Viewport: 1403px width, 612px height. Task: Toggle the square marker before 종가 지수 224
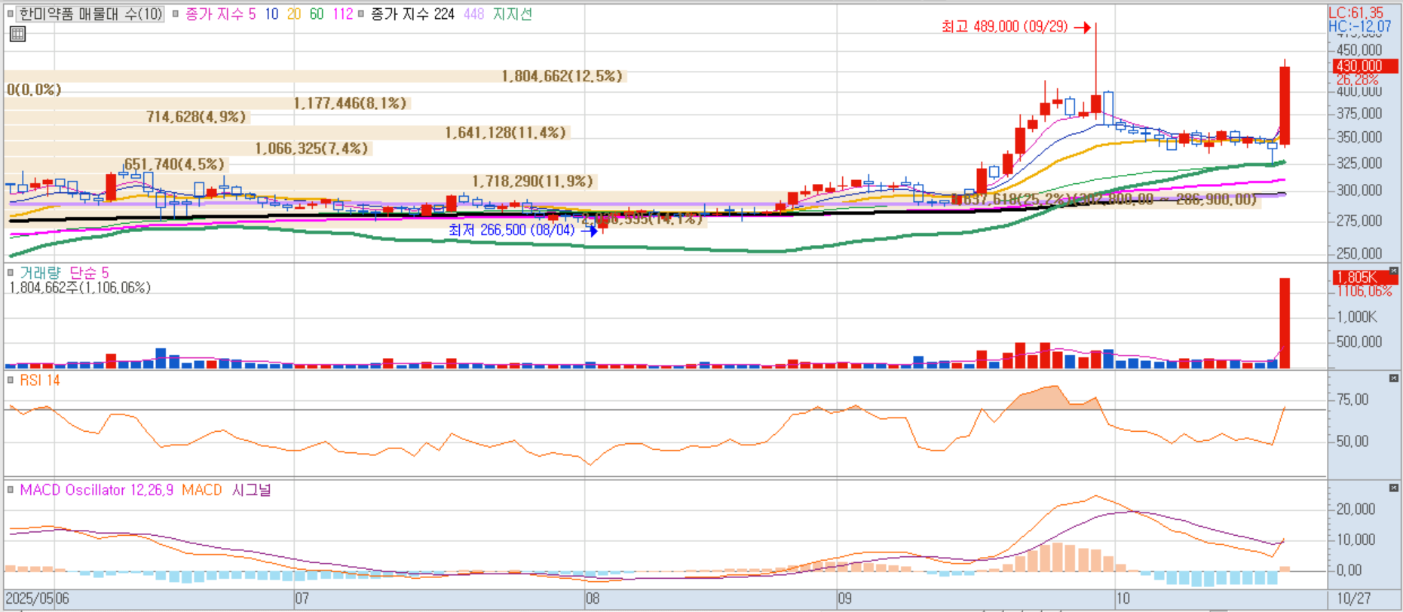[x=361, y=14]
